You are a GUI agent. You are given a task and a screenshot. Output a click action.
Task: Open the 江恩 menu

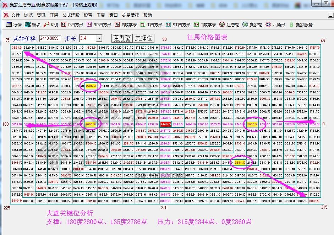(x=54, y=15)
